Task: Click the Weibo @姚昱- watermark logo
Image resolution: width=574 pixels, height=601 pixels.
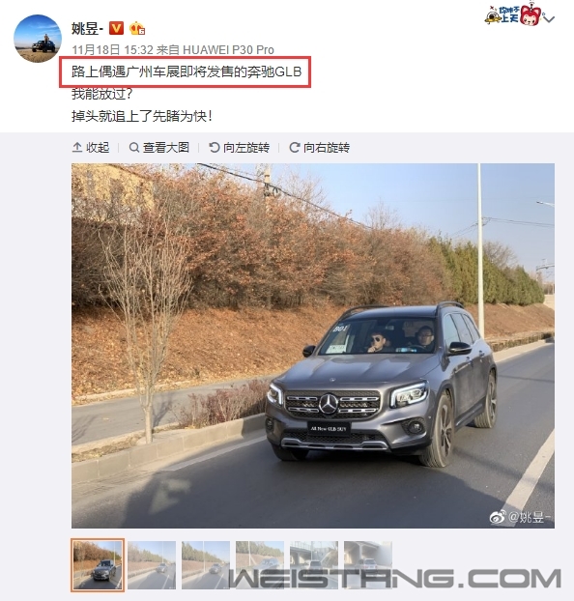Action: pos(520,517)
